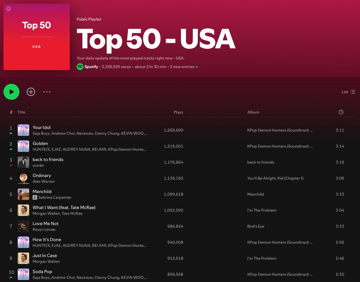
Task: Open the List view options dropdown
Action: (348, 92)
